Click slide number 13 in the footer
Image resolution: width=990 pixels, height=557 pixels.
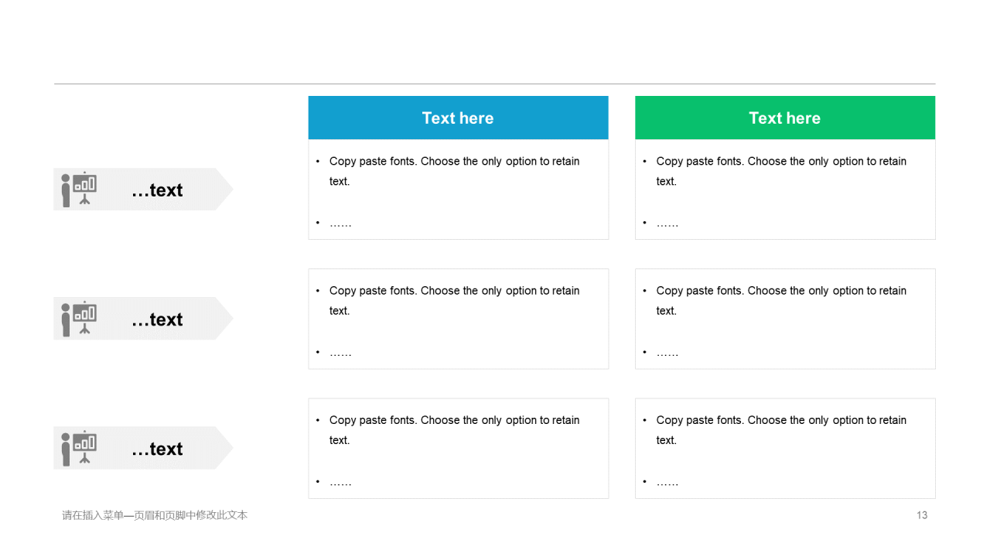[x=922, y=515]
